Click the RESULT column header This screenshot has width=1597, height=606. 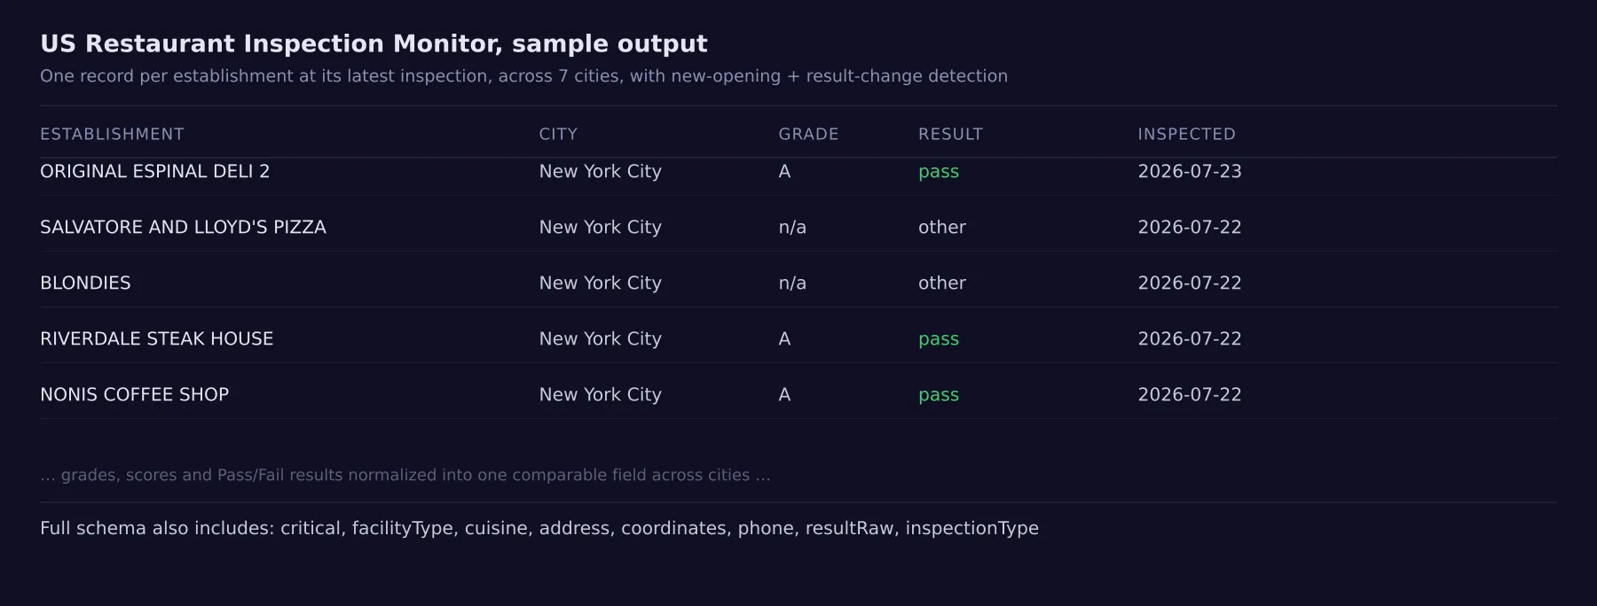point(950,134)
